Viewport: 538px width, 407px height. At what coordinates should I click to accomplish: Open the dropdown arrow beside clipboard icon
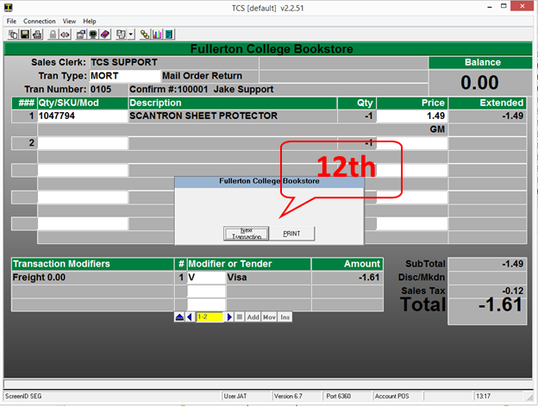tap(131, 34)
